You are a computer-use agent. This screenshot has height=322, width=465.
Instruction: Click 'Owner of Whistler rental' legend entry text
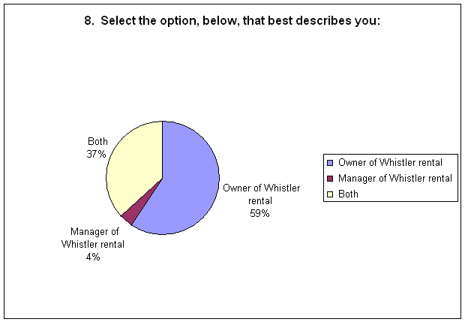point(390,162)
